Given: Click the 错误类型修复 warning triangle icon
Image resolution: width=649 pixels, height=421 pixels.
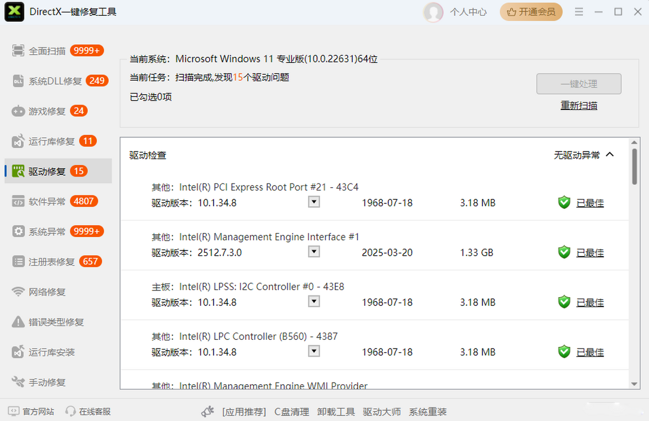Looking at the screenshot, I should click(18, 322).
